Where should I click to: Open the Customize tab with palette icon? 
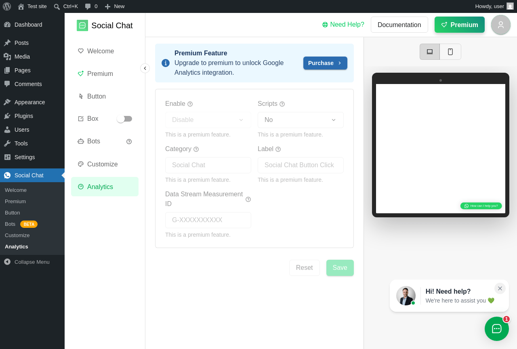tap(105, 164)
